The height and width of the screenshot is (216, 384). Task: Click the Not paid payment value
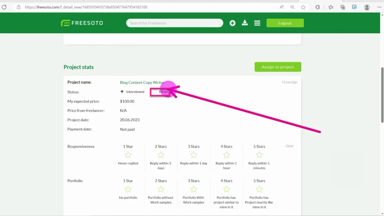127,129
